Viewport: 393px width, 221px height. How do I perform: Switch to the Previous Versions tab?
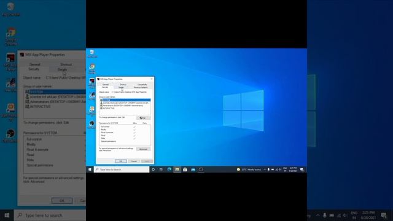point(141,87)
